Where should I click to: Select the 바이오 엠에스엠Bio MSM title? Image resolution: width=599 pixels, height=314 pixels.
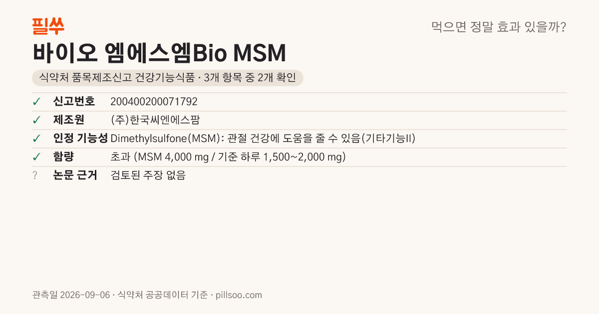(159, 53)
